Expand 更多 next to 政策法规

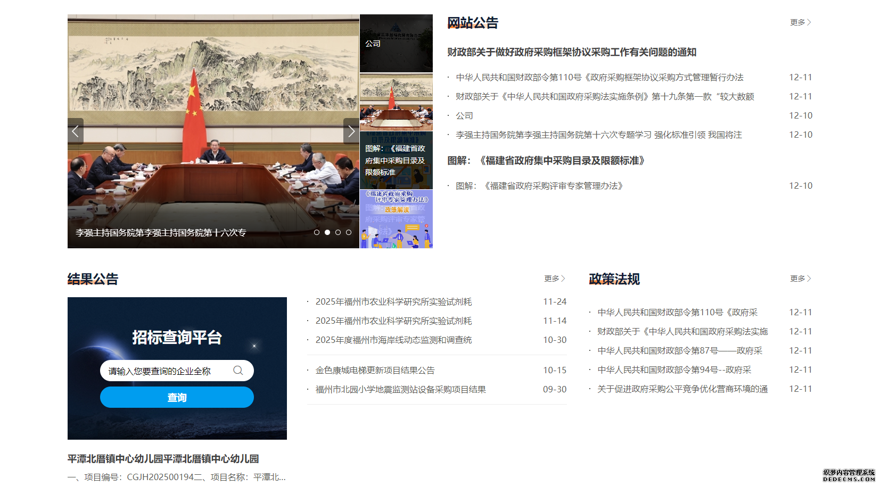[800, 279]
